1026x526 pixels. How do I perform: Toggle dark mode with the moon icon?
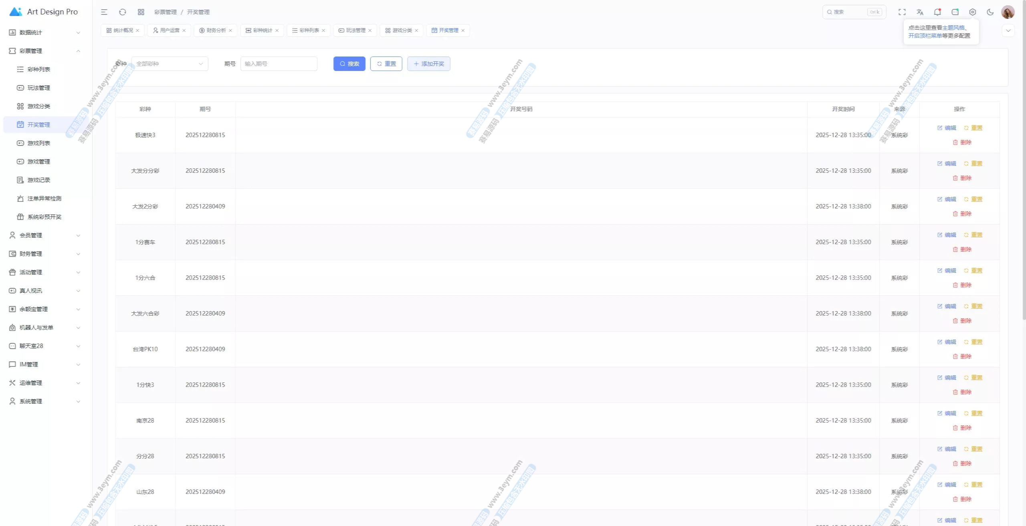(990, 12)
